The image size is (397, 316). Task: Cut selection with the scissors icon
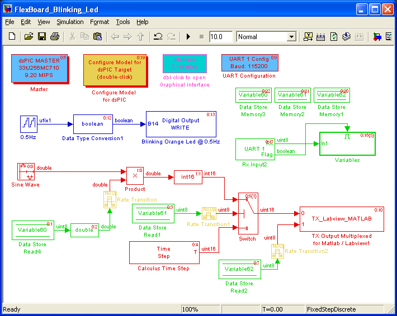[72, 37]
